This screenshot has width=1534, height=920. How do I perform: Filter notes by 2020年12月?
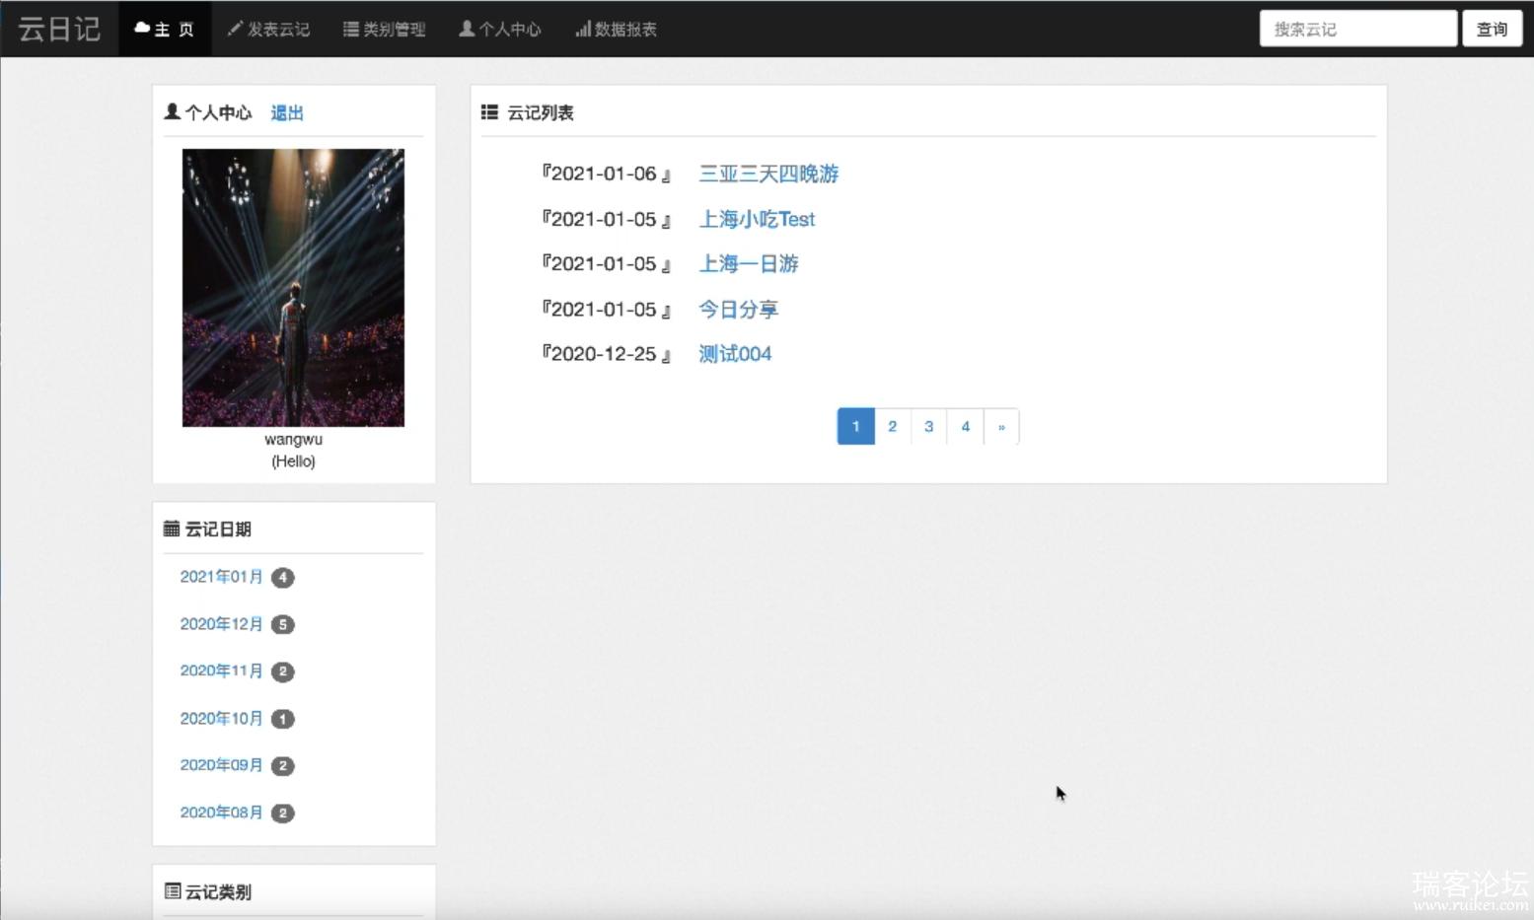point(221,624)
